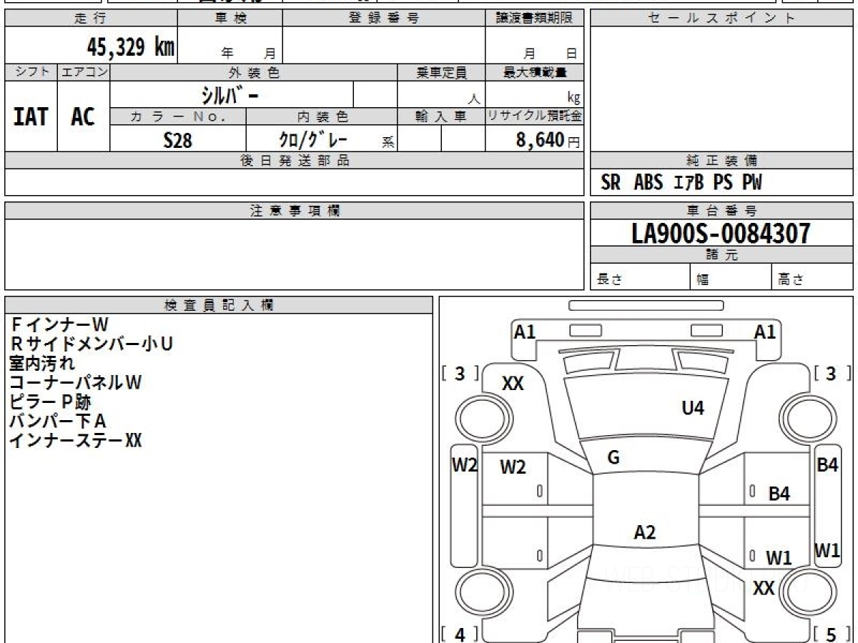Click the 車台番号 header
The height and width of the screenshot is (643, 858).
(722, 211)
